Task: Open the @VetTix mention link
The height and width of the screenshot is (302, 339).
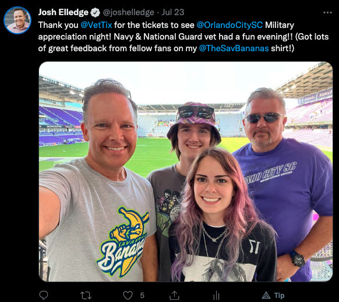Action: 96,25
